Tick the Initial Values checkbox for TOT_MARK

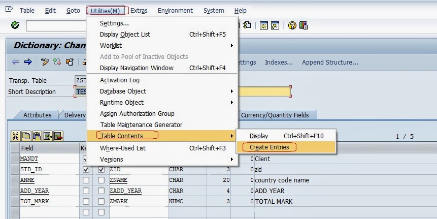[x=102, y=202]
